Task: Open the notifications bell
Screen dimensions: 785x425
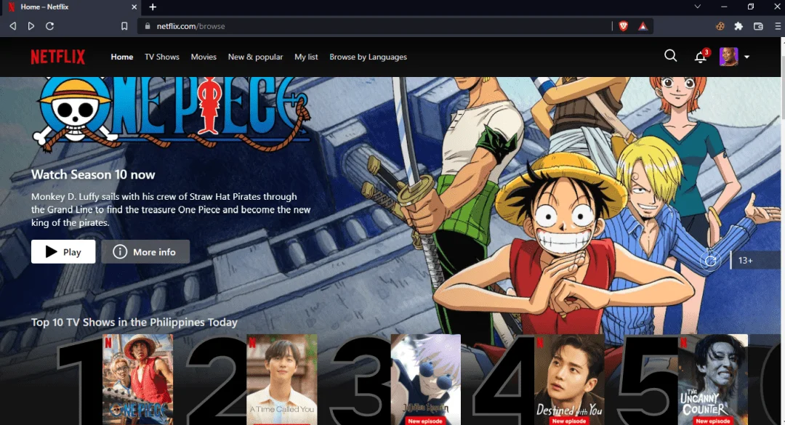Action: [x=701, y=57]
